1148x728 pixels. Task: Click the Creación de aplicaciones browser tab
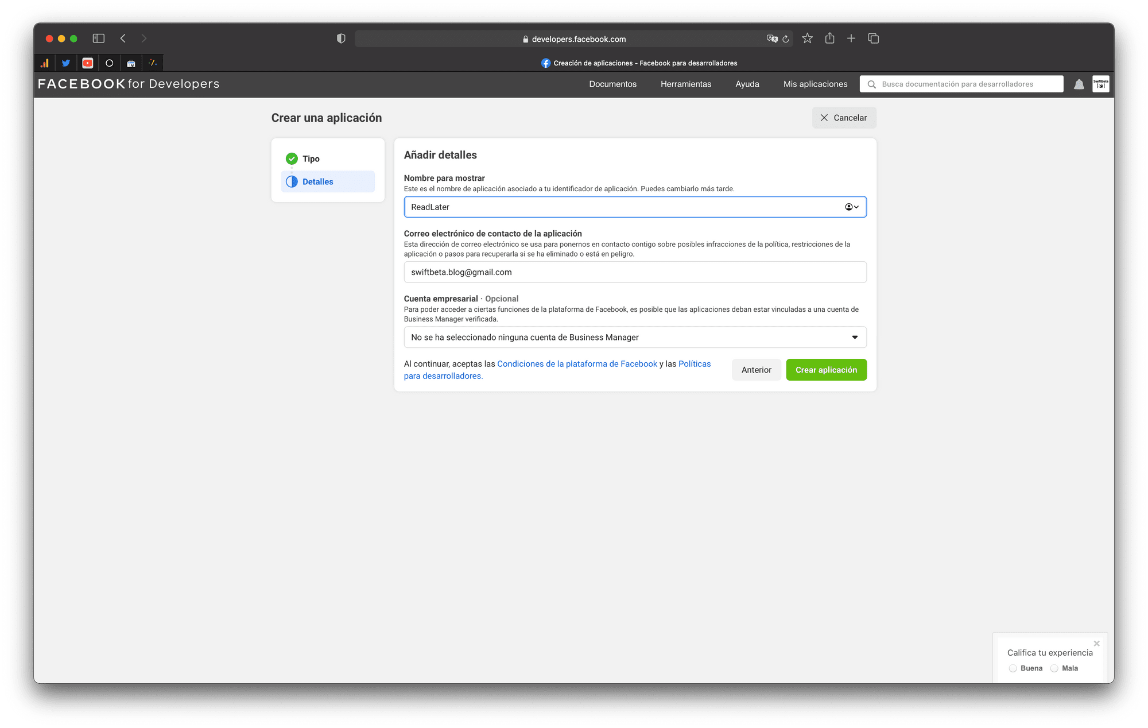pos(639,63)
